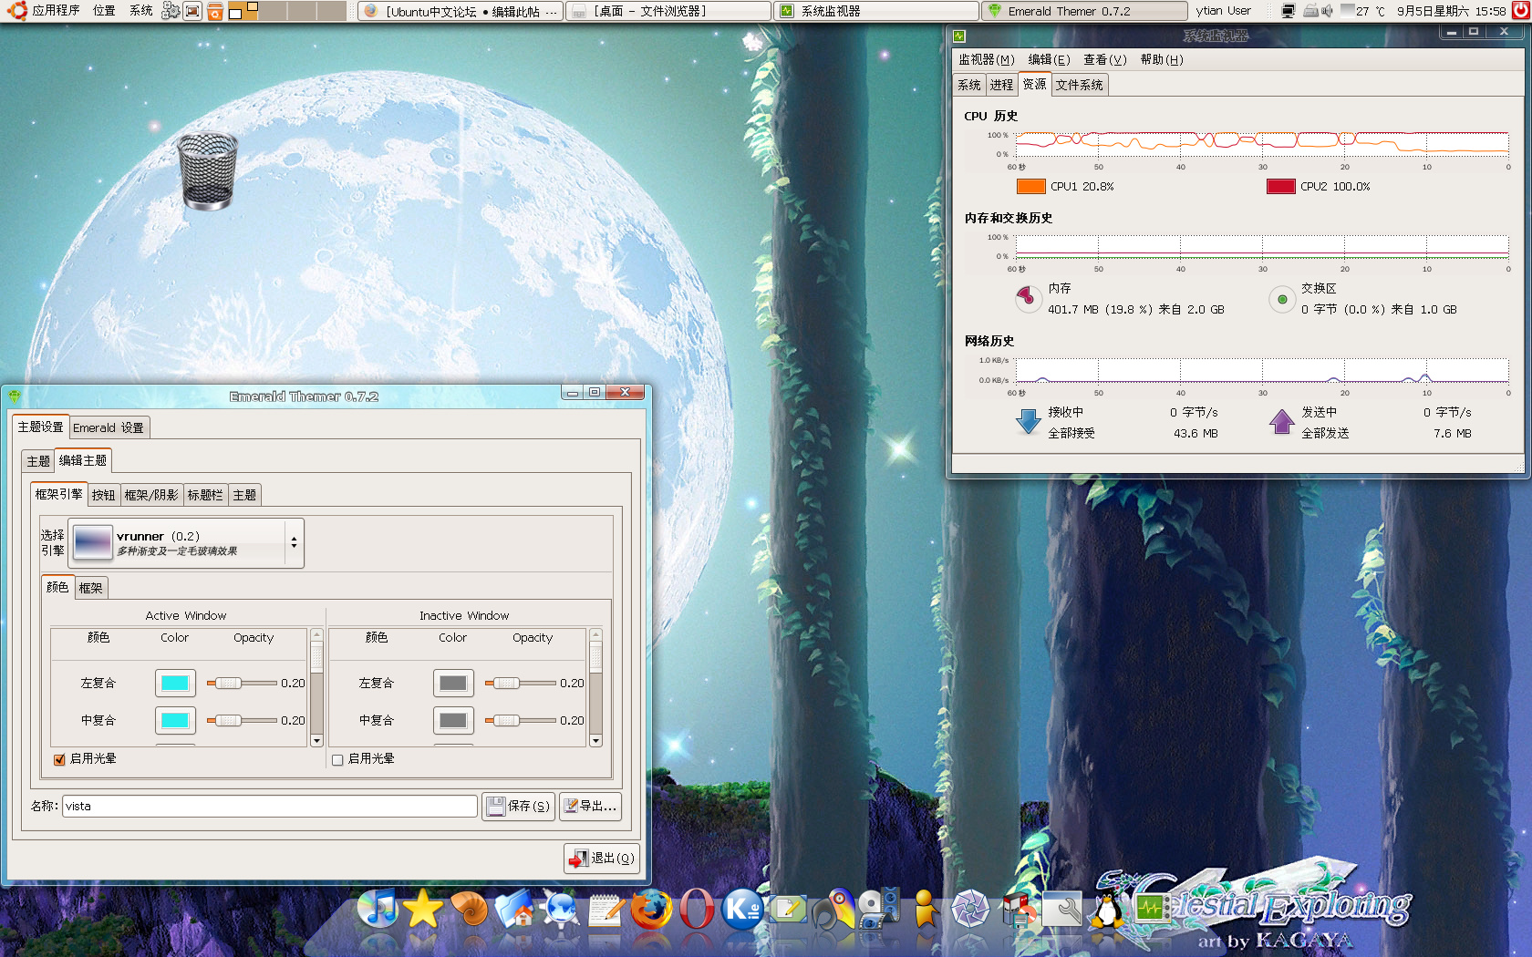1532x957 pixels.
Task: Launch the toucan bird dock icon
Action: (x=833, y=908)
